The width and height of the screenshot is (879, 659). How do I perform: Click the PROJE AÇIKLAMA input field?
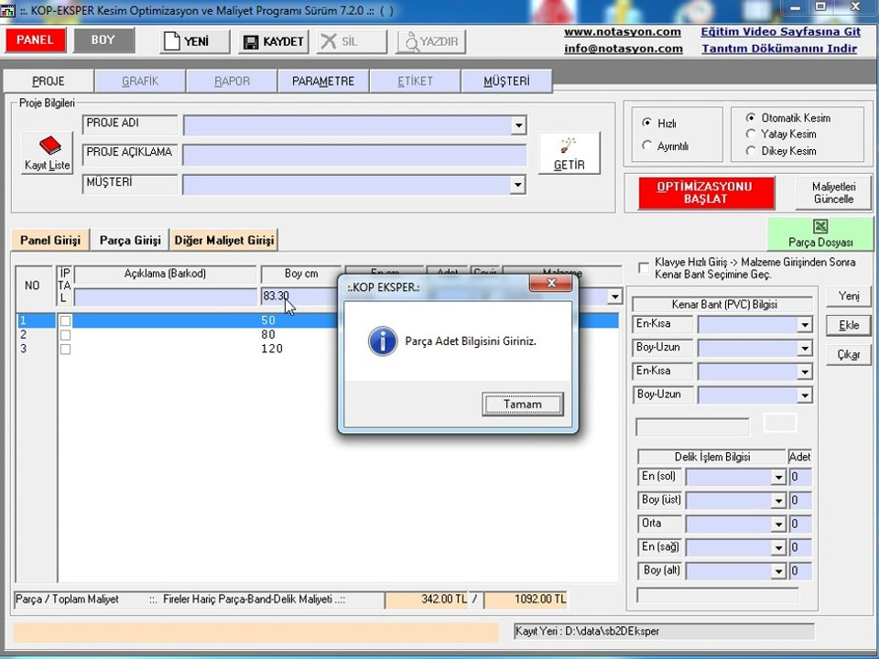(x=355, y=156)
